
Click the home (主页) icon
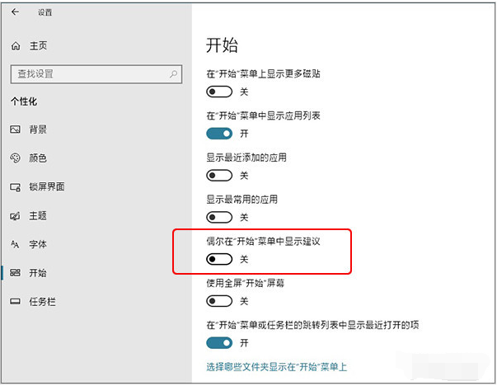point(15,46)
